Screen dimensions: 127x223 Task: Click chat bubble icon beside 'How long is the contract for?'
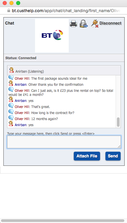tap(11, 112)
